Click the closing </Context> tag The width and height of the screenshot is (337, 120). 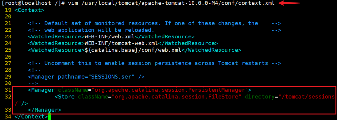tap(31, 117)
